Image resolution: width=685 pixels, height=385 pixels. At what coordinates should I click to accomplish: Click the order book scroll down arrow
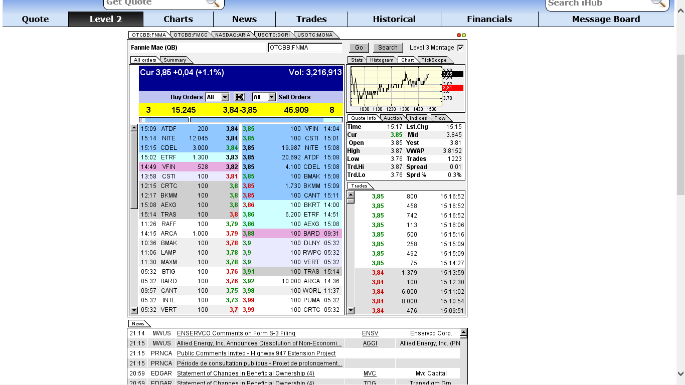click(134, 310)
